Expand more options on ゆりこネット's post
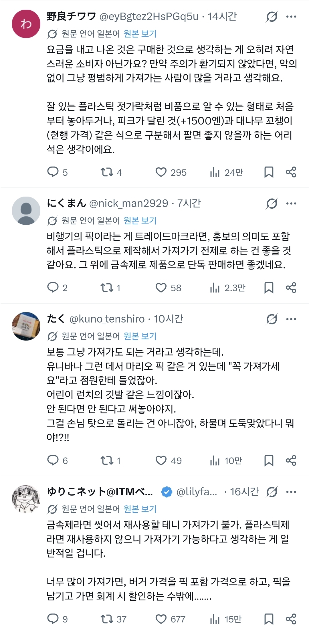 pyautogui.click(x=291, y=492)
